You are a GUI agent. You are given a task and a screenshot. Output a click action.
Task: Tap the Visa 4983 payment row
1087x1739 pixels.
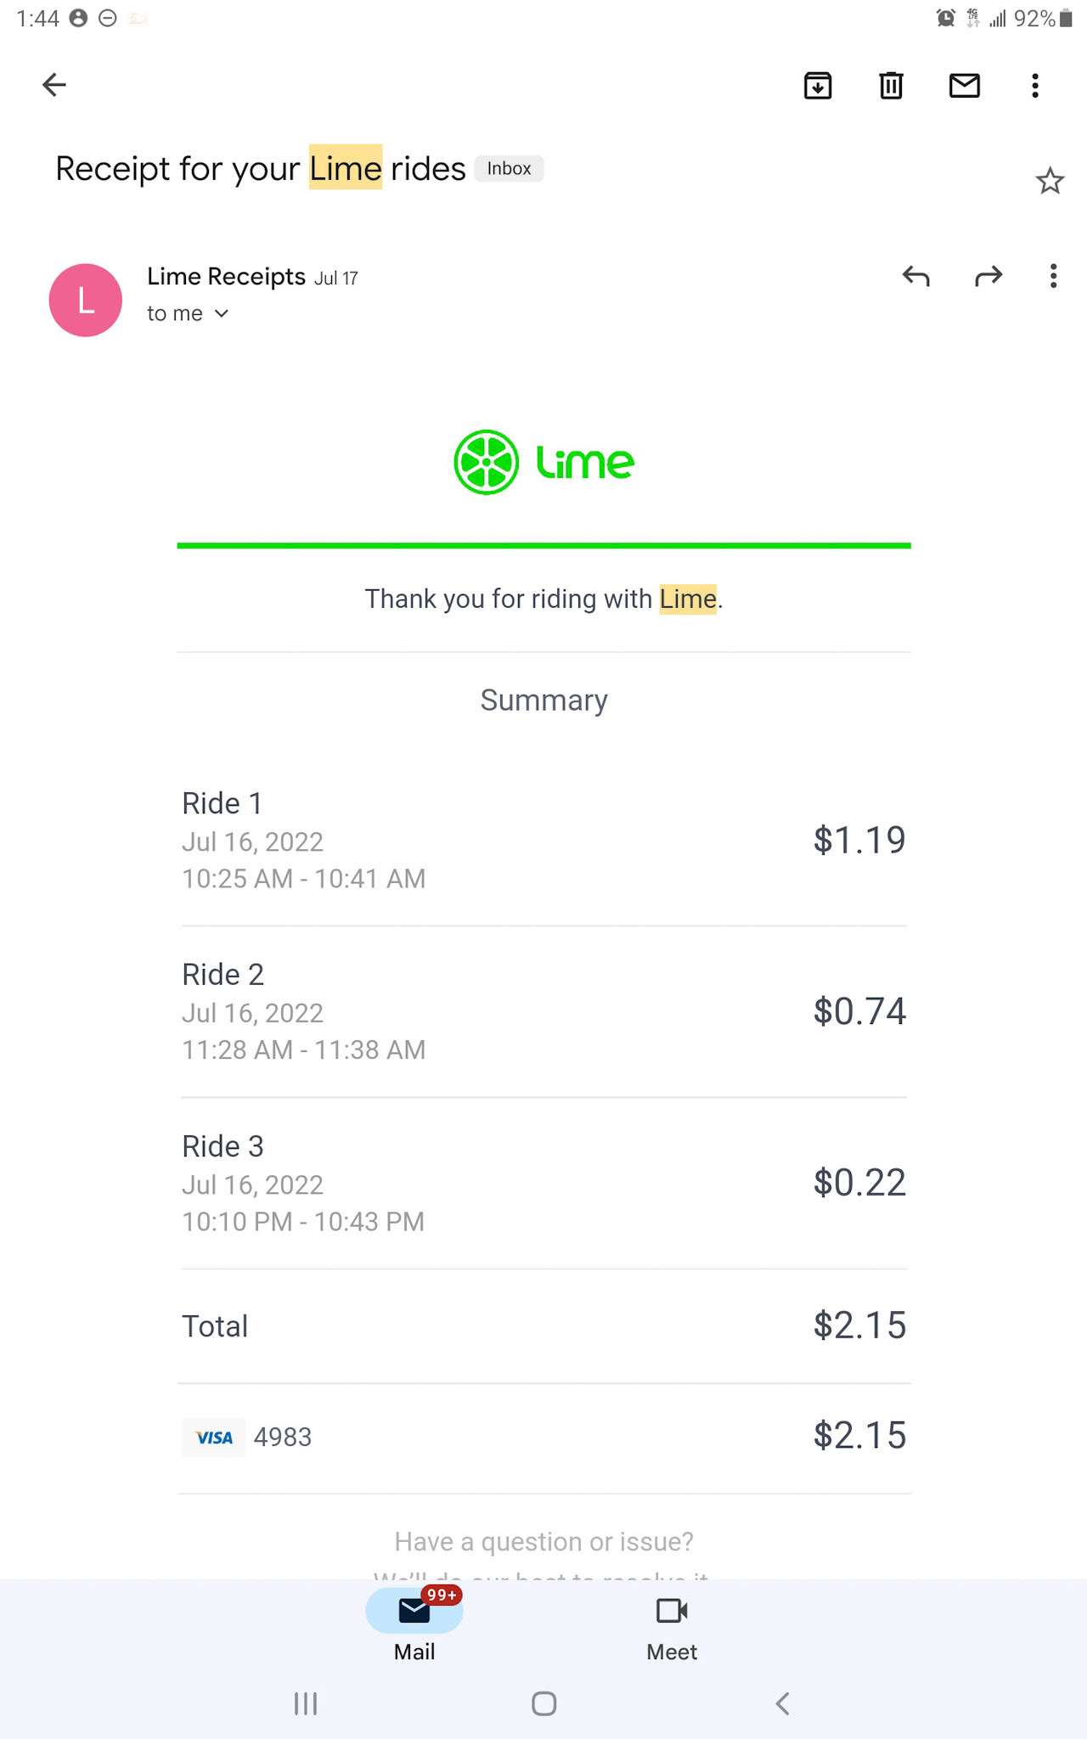click(543, 1437)
